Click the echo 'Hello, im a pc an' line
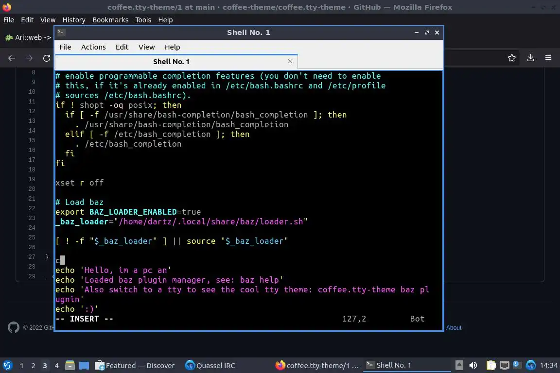 pos(113,270)
